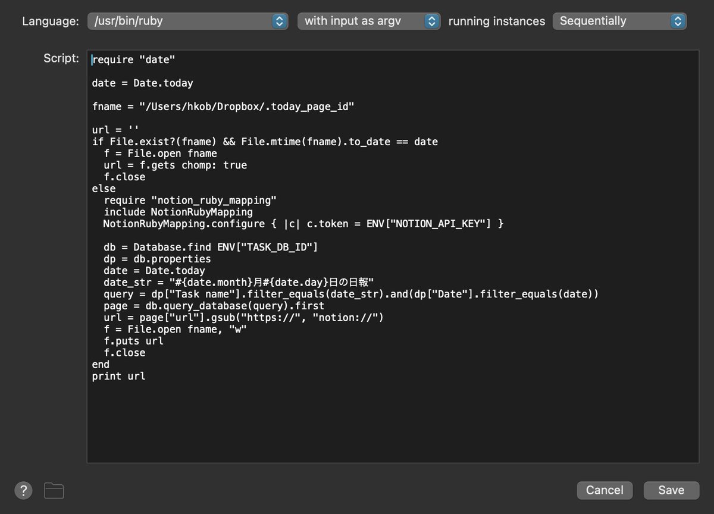Open the 'with input as argv' dropdown
Viewport: 714px width, 514px height.
point(369,21)
